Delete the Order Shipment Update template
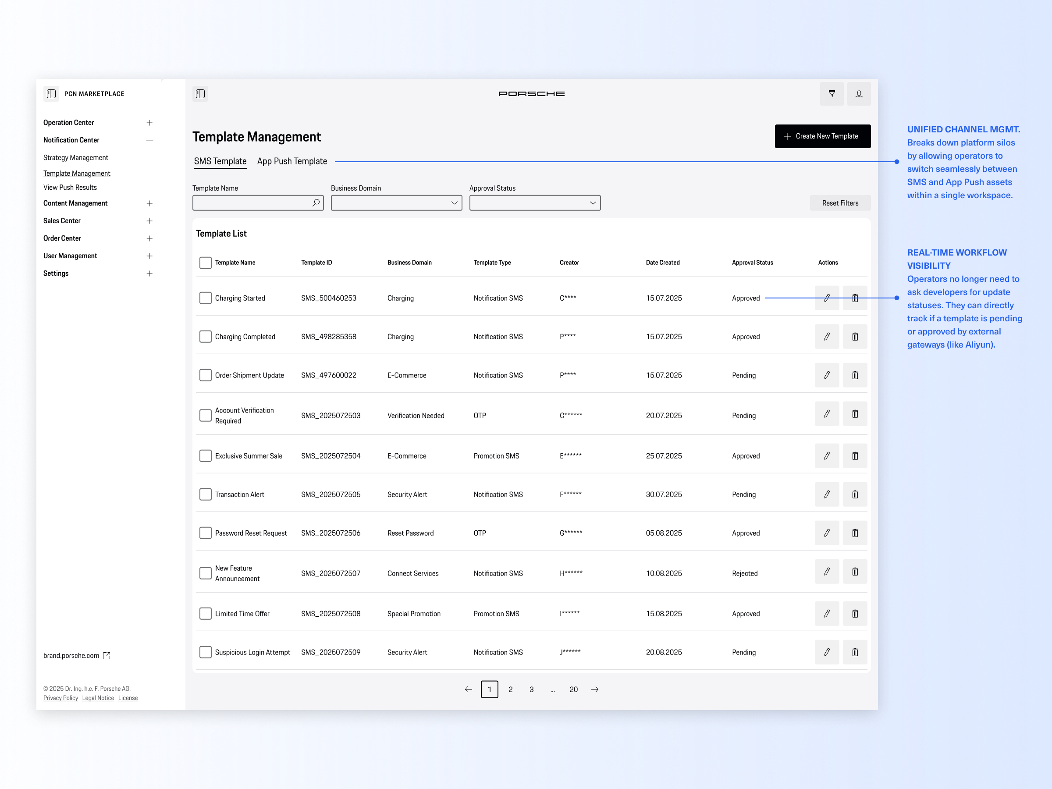Image resolution: width=1052 pixels, height=789 pixels. pyautogui.click(x=855, y=375)
